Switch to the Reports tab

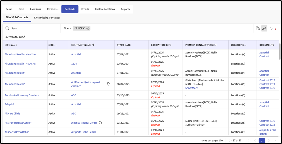[125, 9]
